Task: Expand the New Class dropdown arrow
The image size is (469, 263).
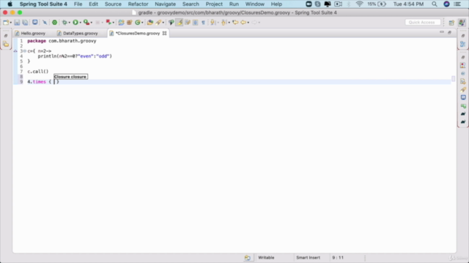Action: point(142,23)
